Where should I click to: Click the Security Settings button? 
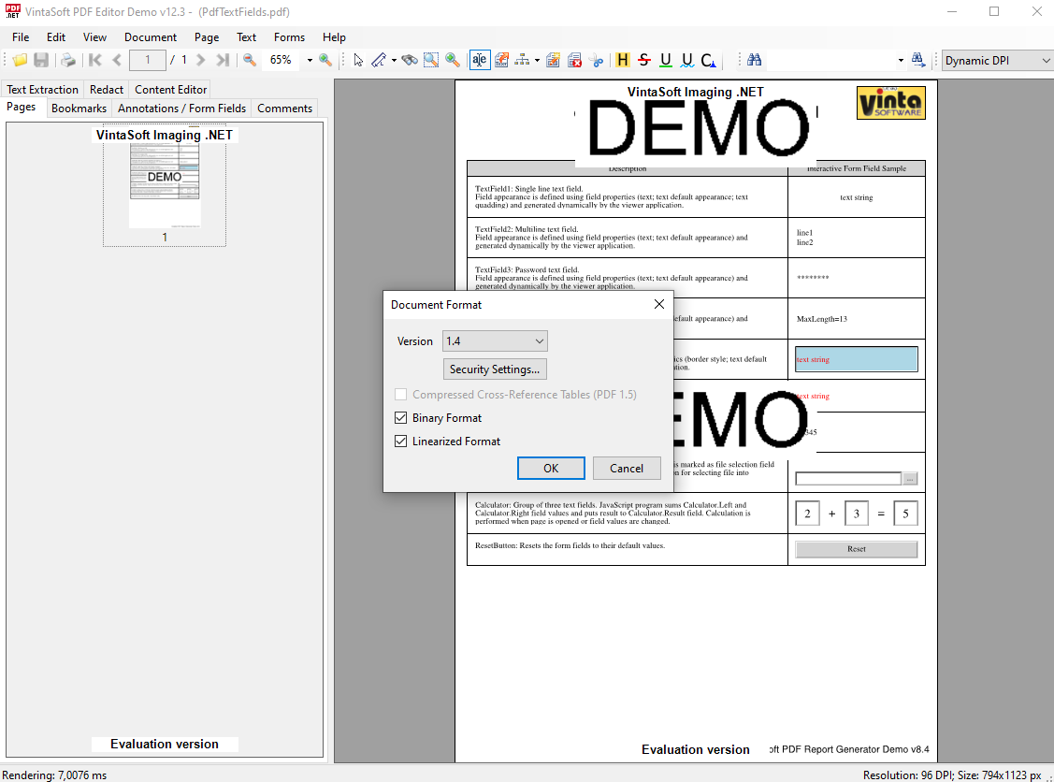pyautogui.click(x=495, y=369)
